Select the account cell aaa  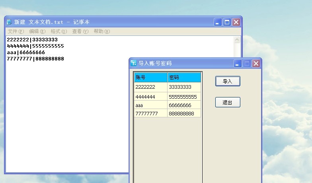point(150,105)
